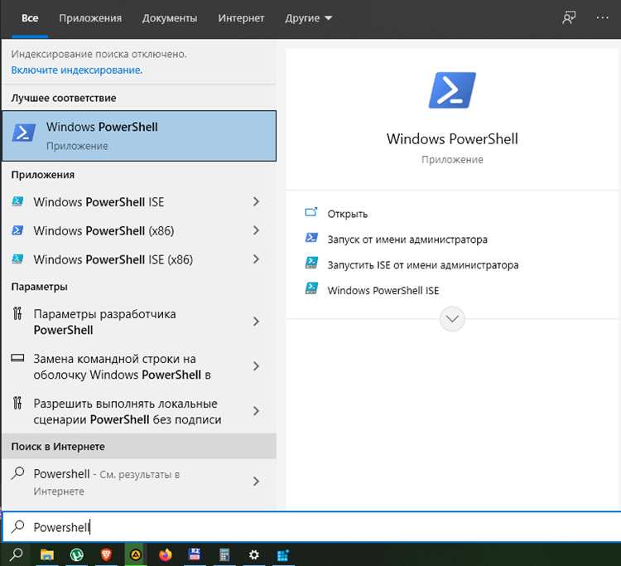This screenshot has width=621, height=566.
Task: Expand Windows PowerShell ISE (x86) result arrow
Action: pos(256,259)
